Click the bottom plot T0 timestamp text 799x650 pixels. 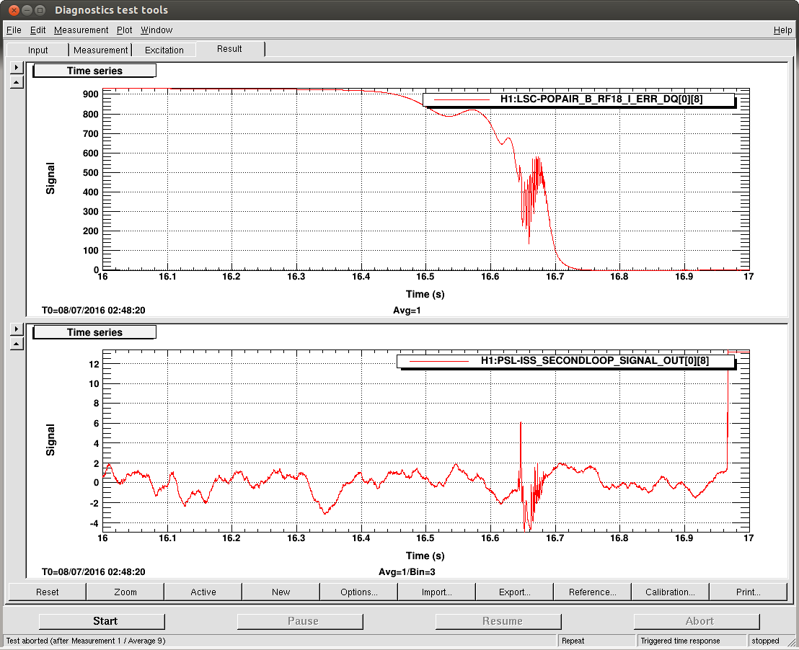(x=93, y=571)
